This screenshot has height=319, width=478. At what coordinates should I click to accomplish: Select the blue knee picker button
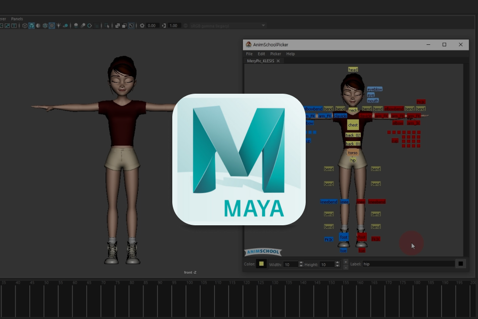pos(345,202)
